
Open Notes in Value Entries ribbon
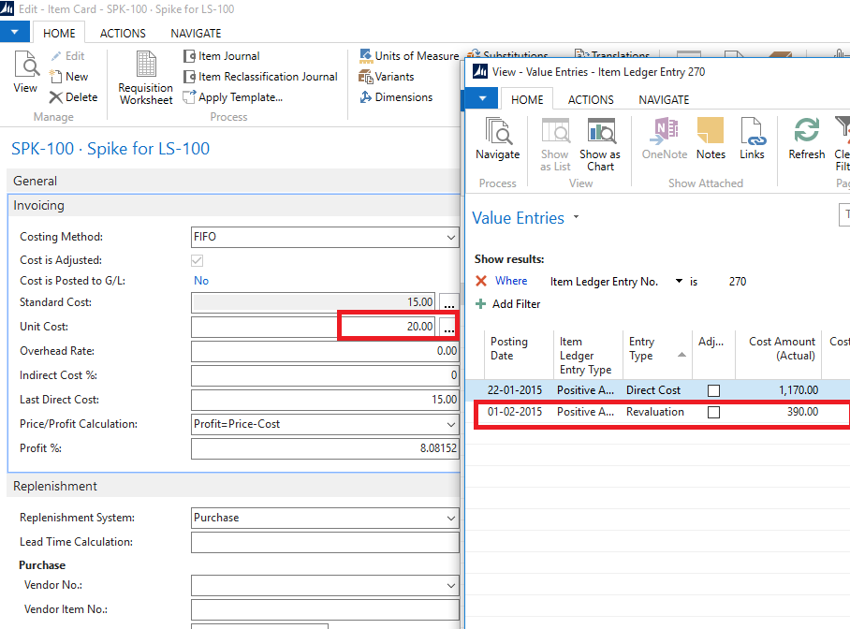coord(711,139)
